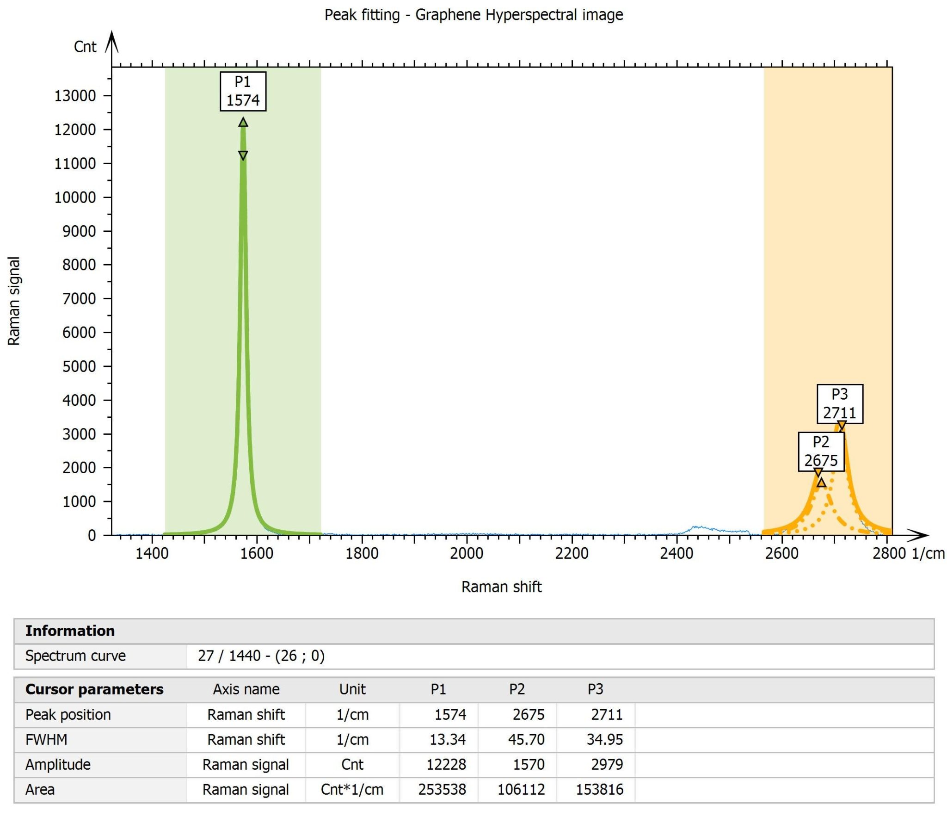Click the P3 column header in table
Image resolution: width=947 pixels, height=817 pixels.
tap(595, 689)
